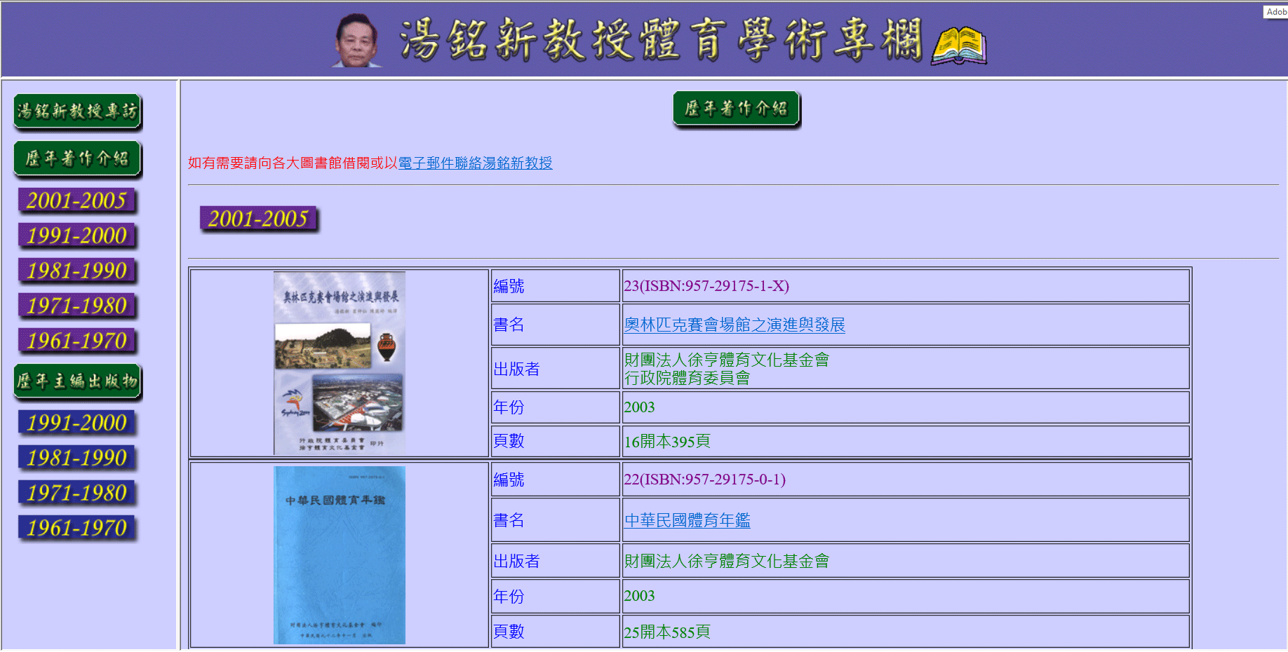Click the professor portrait photo in banner

point(356,41)
